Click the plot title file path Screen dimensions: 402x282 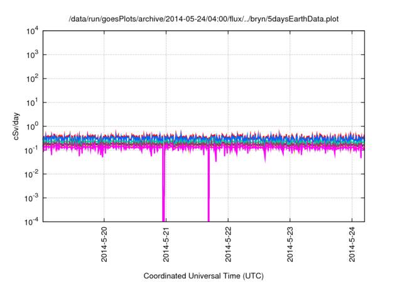pos(204,20)
